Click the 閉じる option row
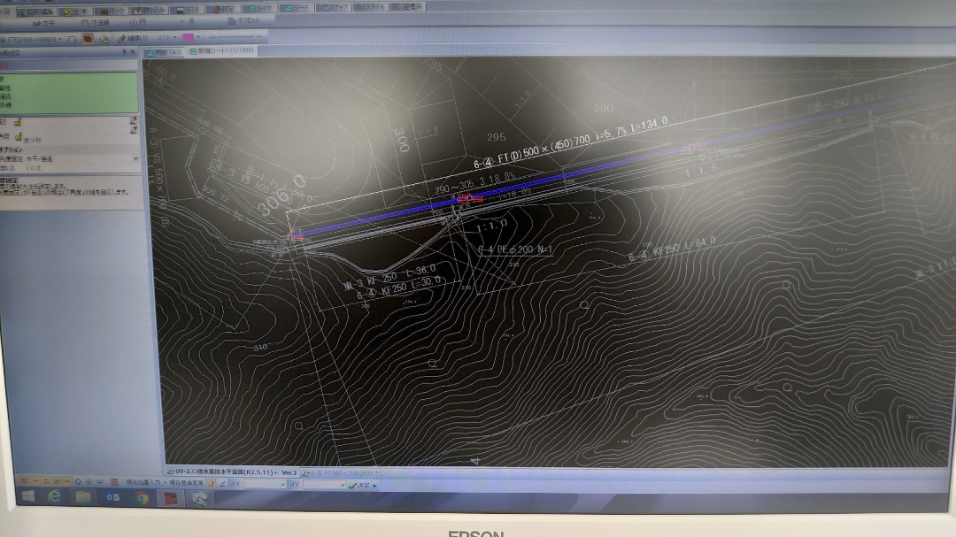This screenshot has height=537, width=956. click(x=70, y=167)
